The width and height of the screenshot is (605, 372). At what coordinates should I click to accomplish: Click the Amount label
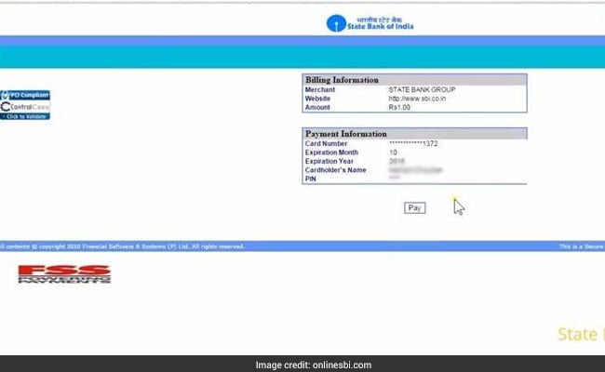click(x=317, y=108)
